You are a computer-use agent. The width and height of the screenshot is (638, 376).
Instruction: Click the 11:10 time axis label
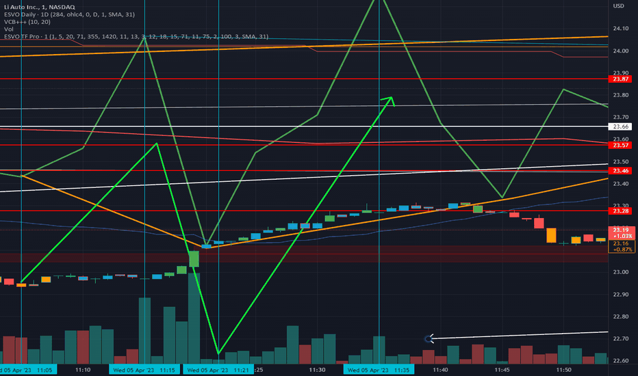click(x=83, y=370)
